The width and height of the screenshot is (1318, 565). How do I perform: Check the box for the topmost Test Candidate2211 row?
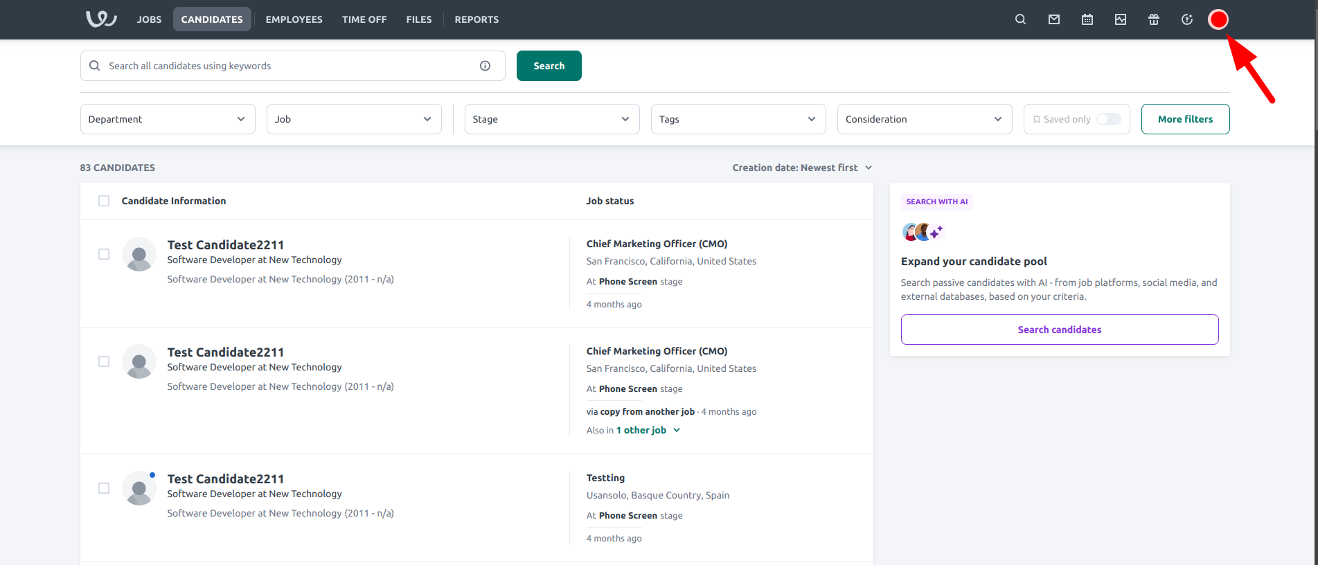pyautogui.click(x=104, y=254)
